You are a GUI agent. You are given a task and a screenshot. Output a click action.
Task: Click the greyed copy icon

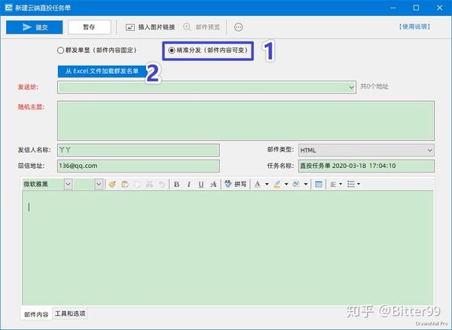pyautogui.click(x=137, y=184)
